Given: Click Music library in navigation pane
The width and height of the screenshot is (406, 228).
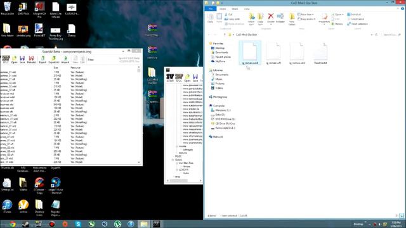Looking at the screenshot, I should click(x=217, y=79).
